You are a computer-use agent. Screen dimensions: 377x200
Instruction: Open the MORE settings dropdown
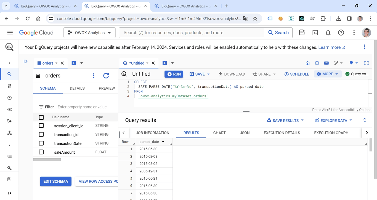(327, 74)
